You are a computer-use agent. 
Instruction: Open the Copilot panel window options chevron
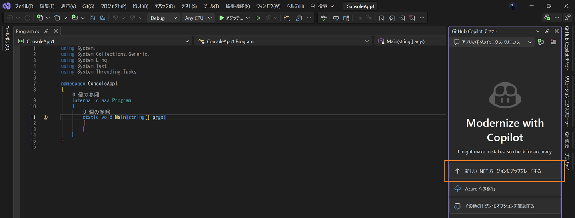point(538,31)
